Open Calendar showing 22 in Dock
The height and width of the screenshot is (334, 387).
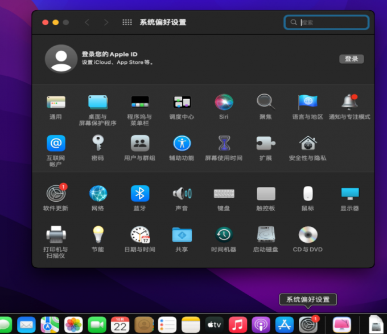[120, 325]
